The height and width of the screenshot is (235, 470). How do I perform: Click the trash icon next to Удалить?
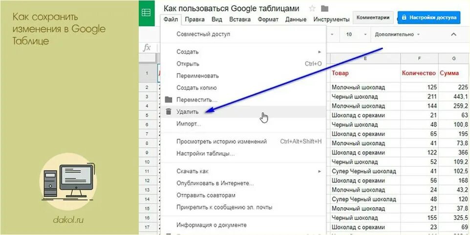pos(169,112)
